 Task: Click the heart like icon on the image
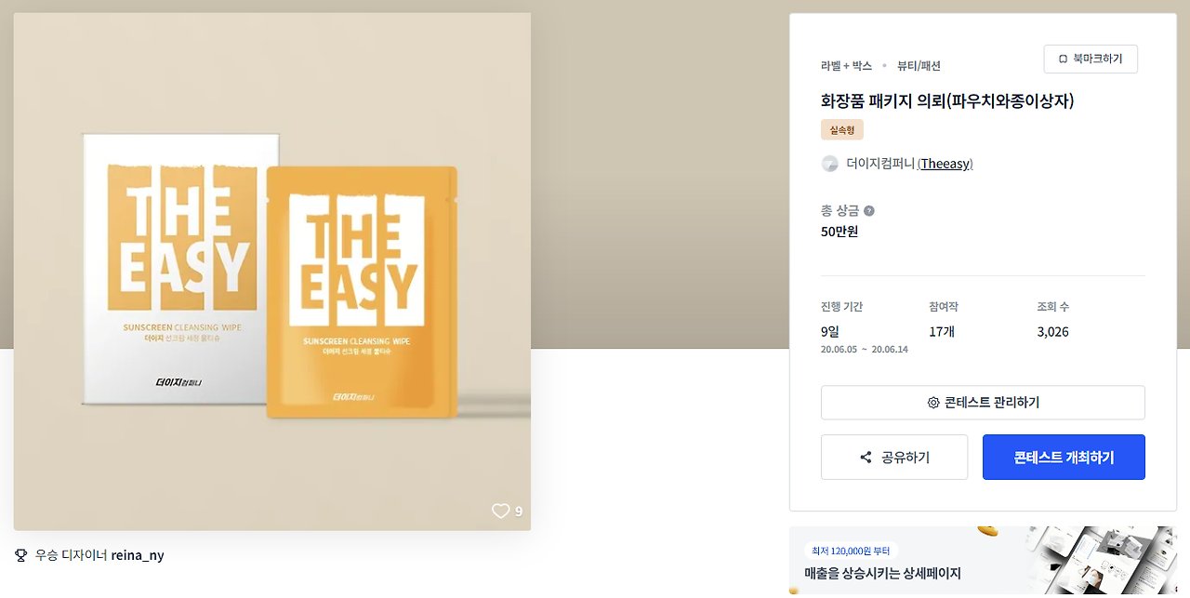coord(500,511)
